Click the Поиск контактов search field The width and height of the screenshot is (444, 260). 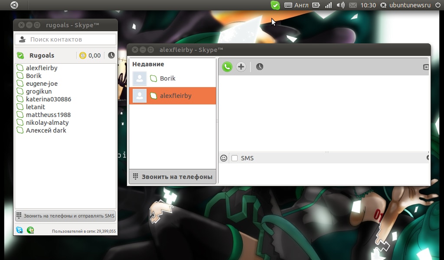(65, 39)
